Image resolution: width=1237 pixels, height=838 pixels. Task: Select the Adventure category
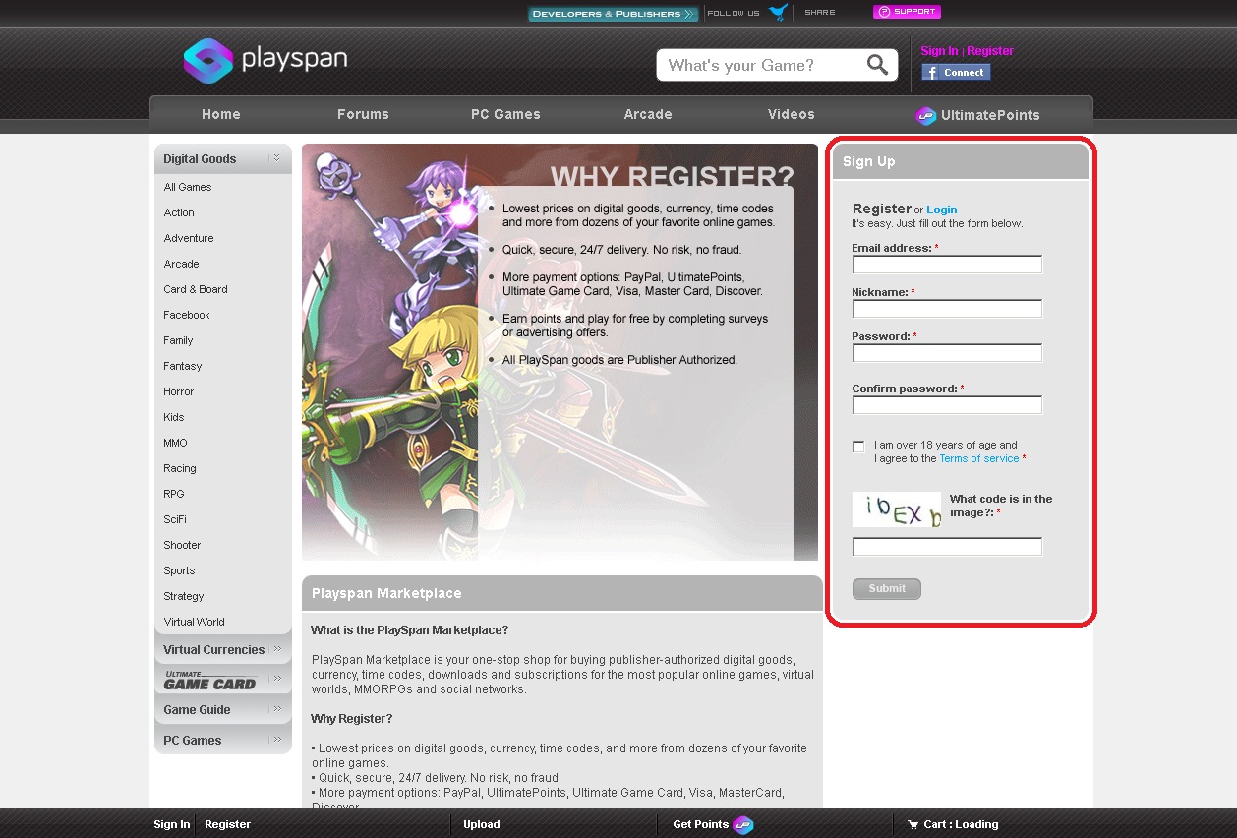pyautogui.click(x=189, y=238)
